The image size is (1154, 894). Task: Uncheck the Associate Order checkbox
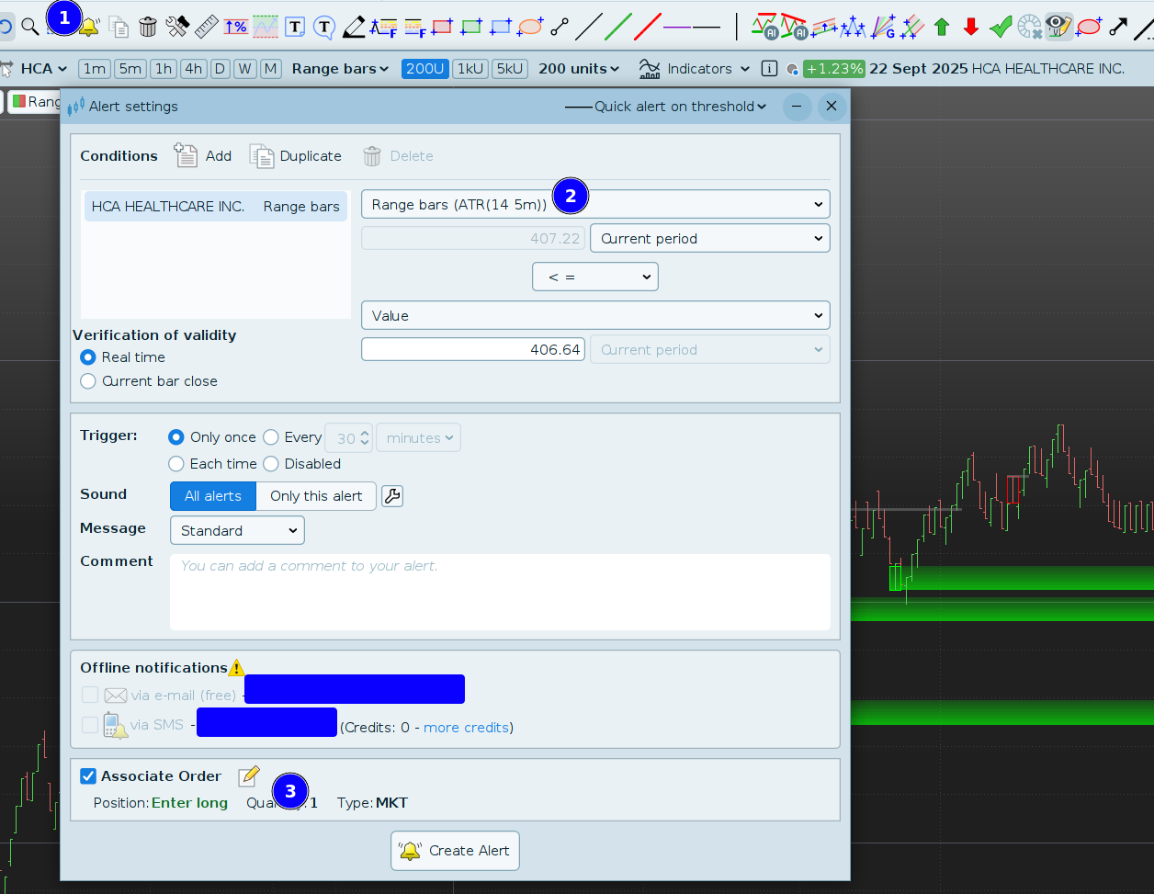click(88, 776)
